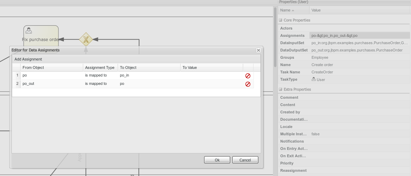Viewport: 411px width, 176px height.
Task: Edit the Name value Create order
Action: click(360, 65)
